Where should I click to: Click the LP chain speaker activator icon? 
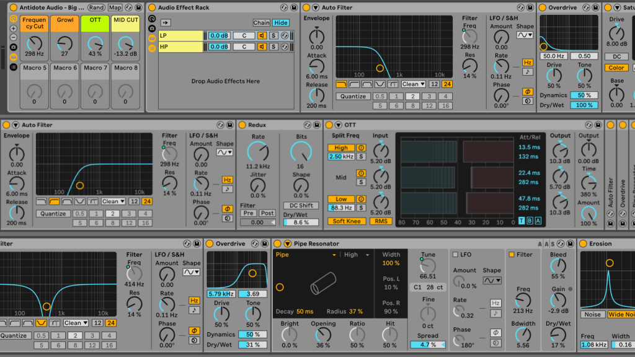262,35
